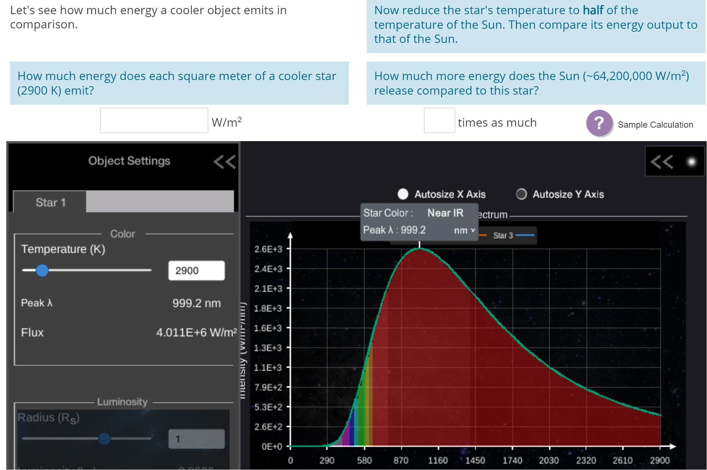This screenshot has height=470, width=707.
Task: Click the star preview icon in the upper-right panel
Action: [x=691, y=161]
